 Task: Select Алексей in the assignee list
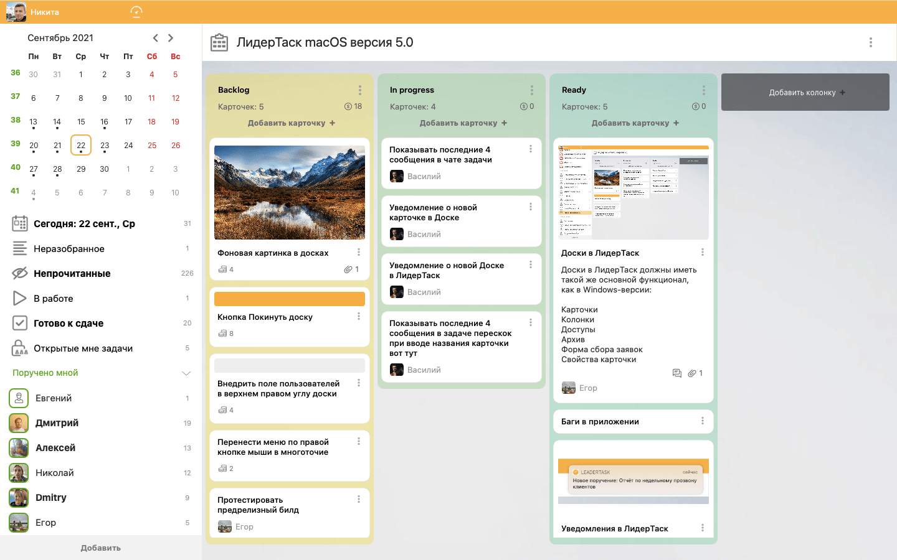(101, 448)
